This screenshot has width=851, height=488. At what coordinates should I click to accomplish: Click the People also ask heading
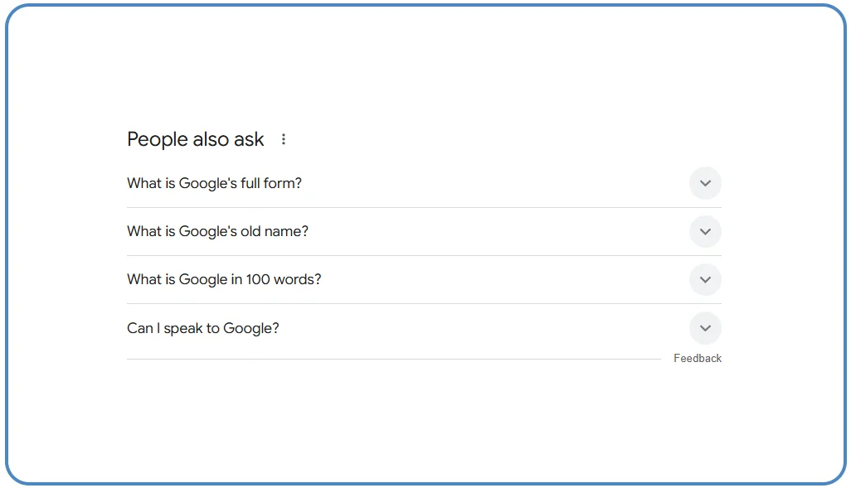(x=196, y=139)
